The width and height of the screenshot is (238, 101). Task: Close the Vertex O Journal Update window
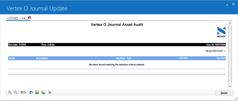click(233, 4)
